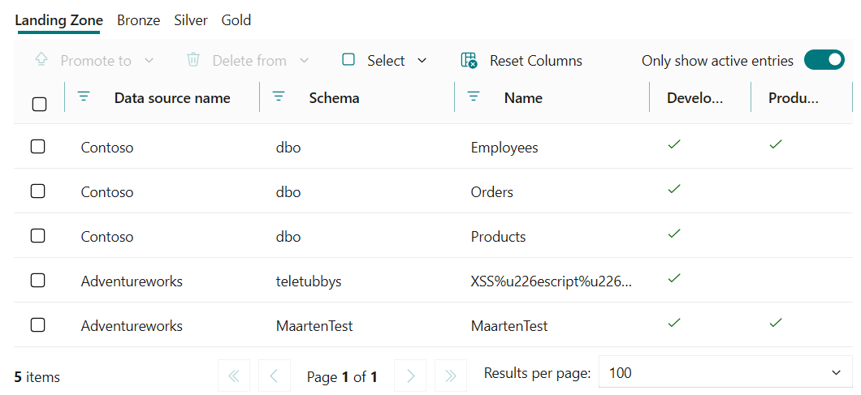Open the Bronze tab
Screen dimensions: 861x395
(138, 21)
